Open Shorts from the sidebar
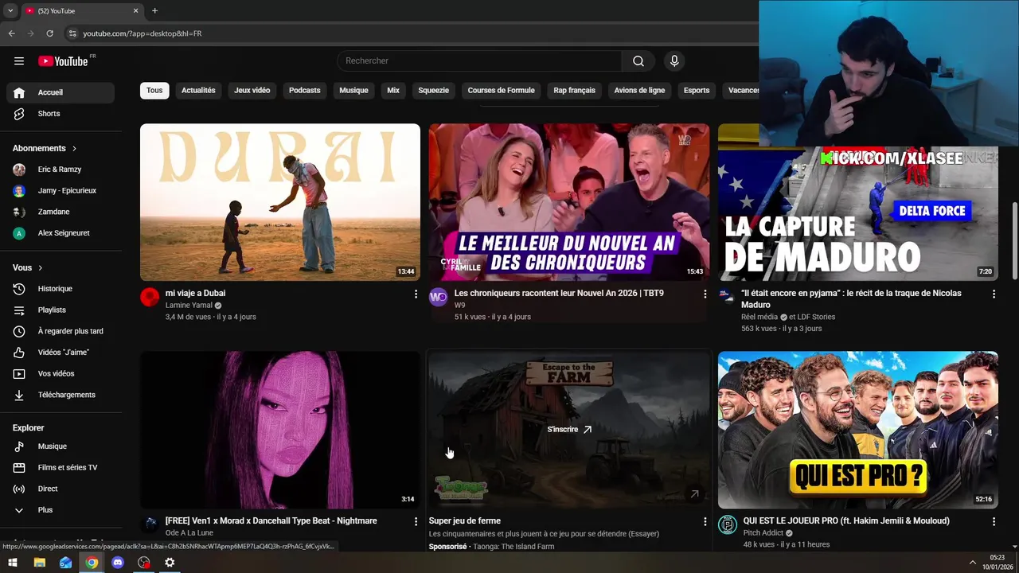1019x573 pixels. click(x=61, y=114)
